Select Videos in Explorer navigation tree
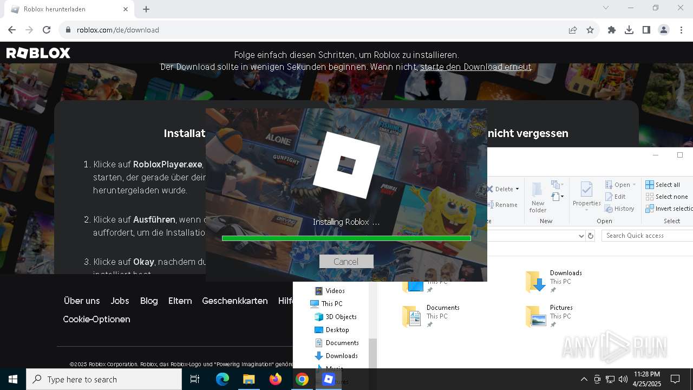693x390 pixels. pyautogui.click(x=330, y=291)
